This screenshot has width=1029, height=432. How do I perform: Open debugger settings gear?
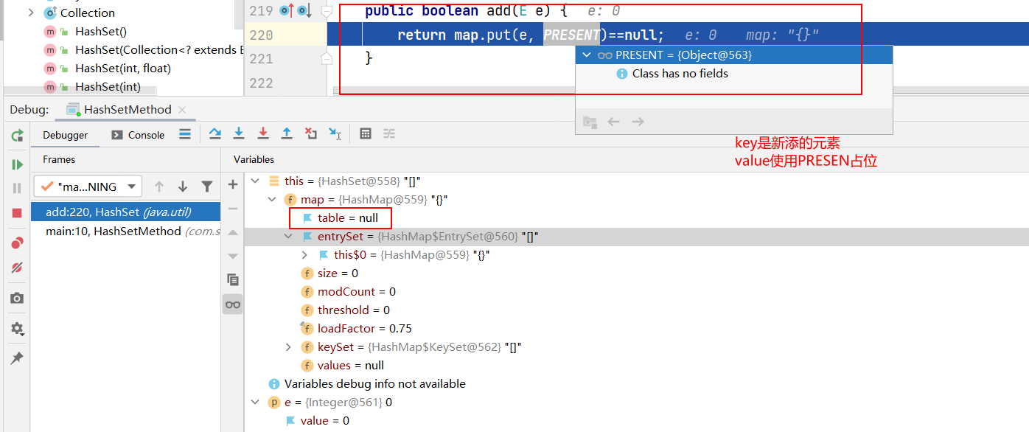[17, 329]
